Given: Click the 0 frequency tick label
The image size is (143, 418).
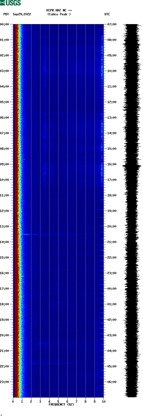Looking at the screenshot, I should [x=13, y=402].
